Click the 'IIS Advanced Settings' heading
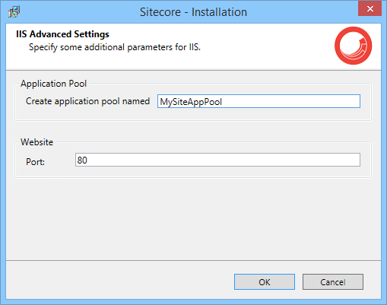The height and width of the screenshot is (305, 387). (62, 34)
